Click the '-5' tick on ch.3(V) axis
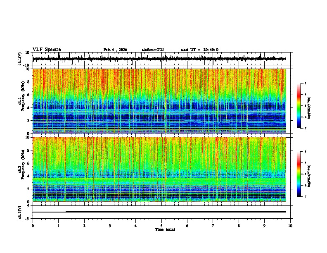Image resolution: width=327 pixels, height=253 pixels. 28,219
